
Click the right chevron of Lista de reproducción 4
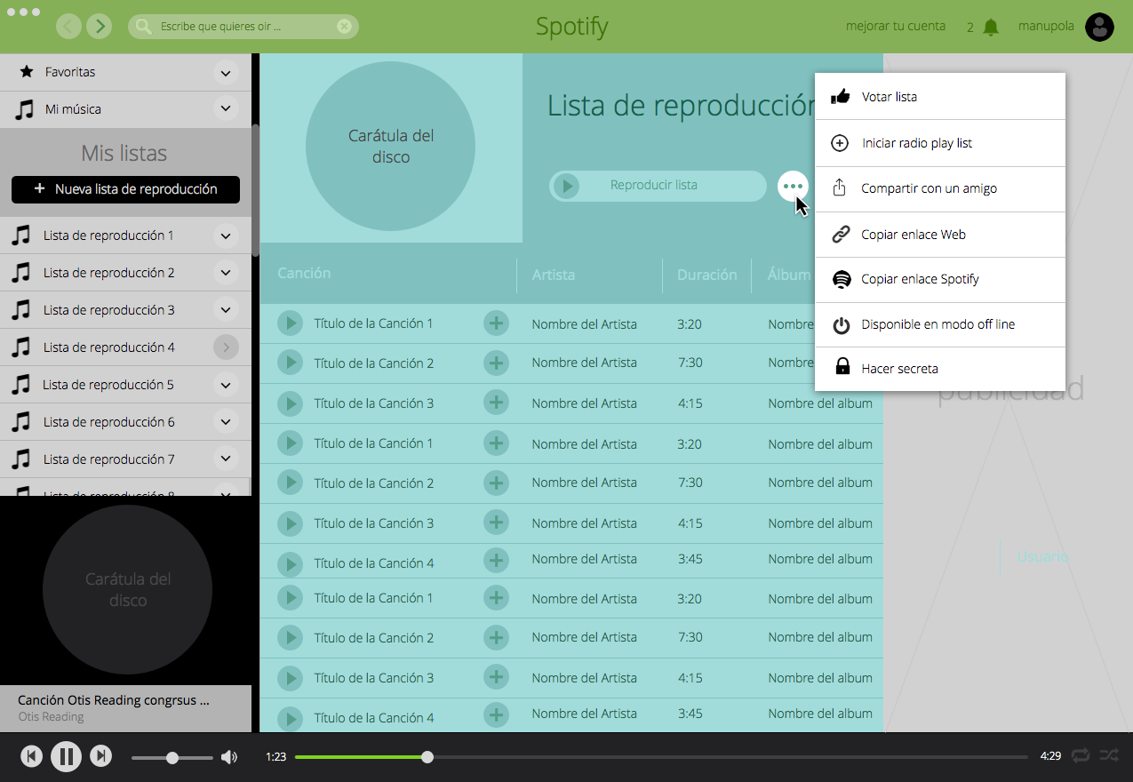click(x=226, y=347)
